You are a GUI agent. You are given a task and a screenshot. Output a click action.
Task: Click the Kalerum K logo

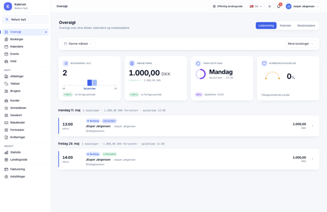[8, 6]
